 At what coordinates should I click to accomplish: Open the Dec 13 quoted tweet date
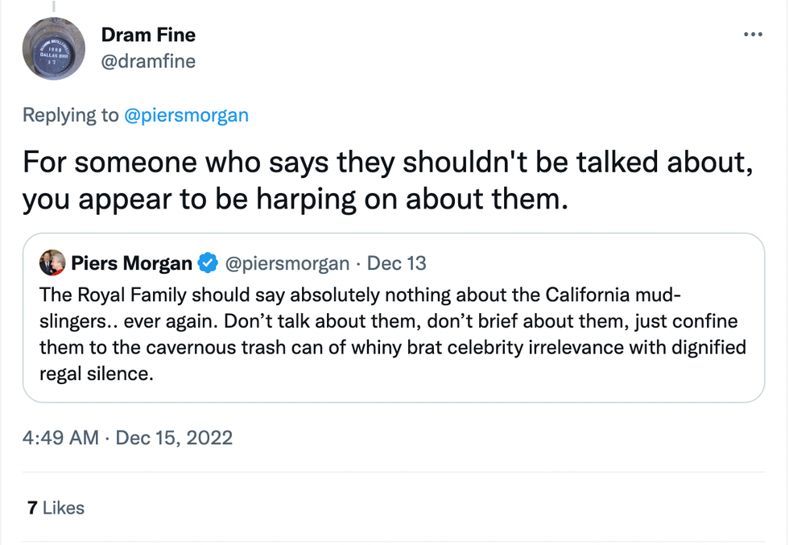[x=397, y=263]
